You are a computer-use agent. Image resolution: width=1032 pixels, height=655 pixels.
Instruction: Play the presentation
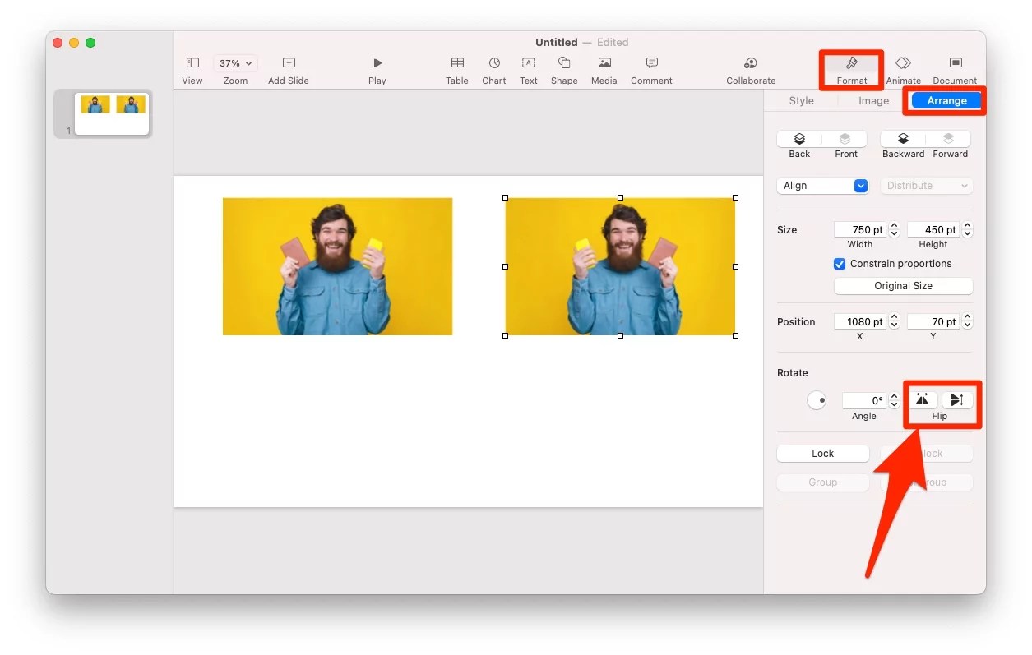pos(377,70)
